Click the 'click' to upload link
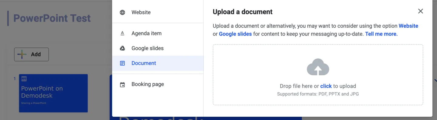The image size is (437, 120). point(326,86)
